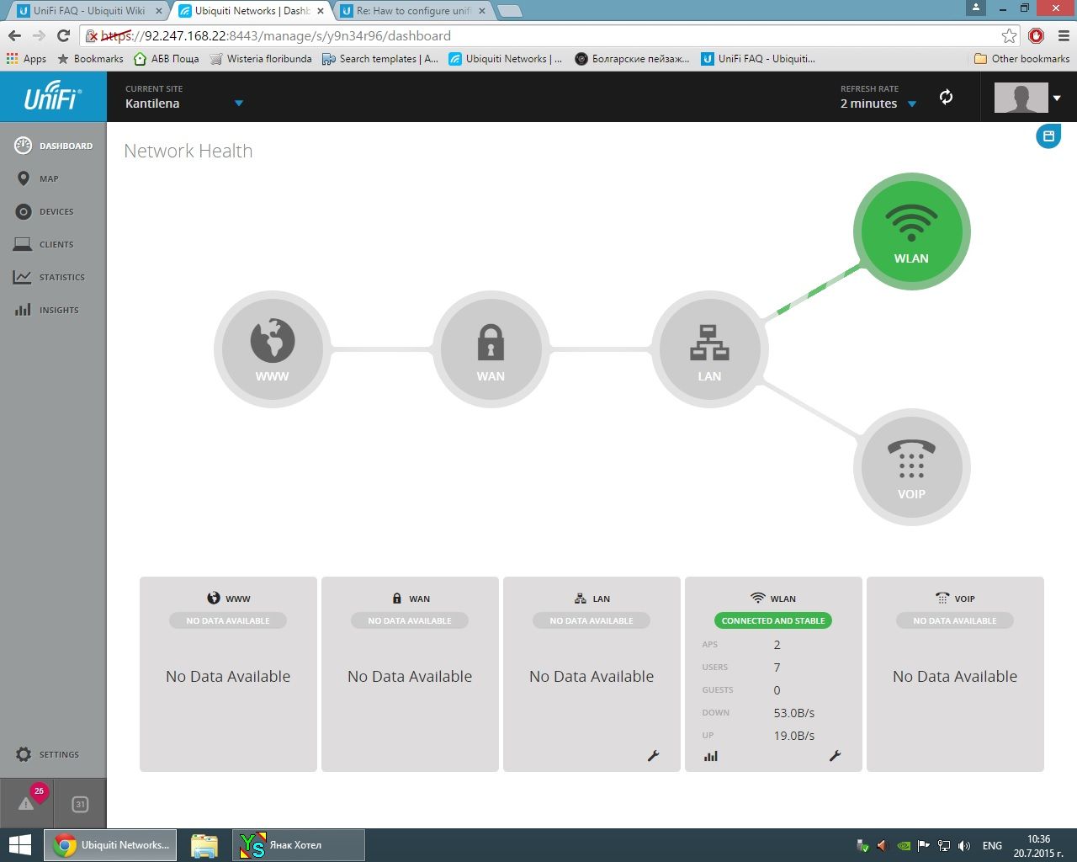
Task: Reload the page in Chrome
Action: click(x=63, y=35)
